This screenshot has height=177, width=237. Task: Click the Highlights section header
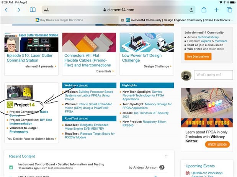click(x=147, y=85)
